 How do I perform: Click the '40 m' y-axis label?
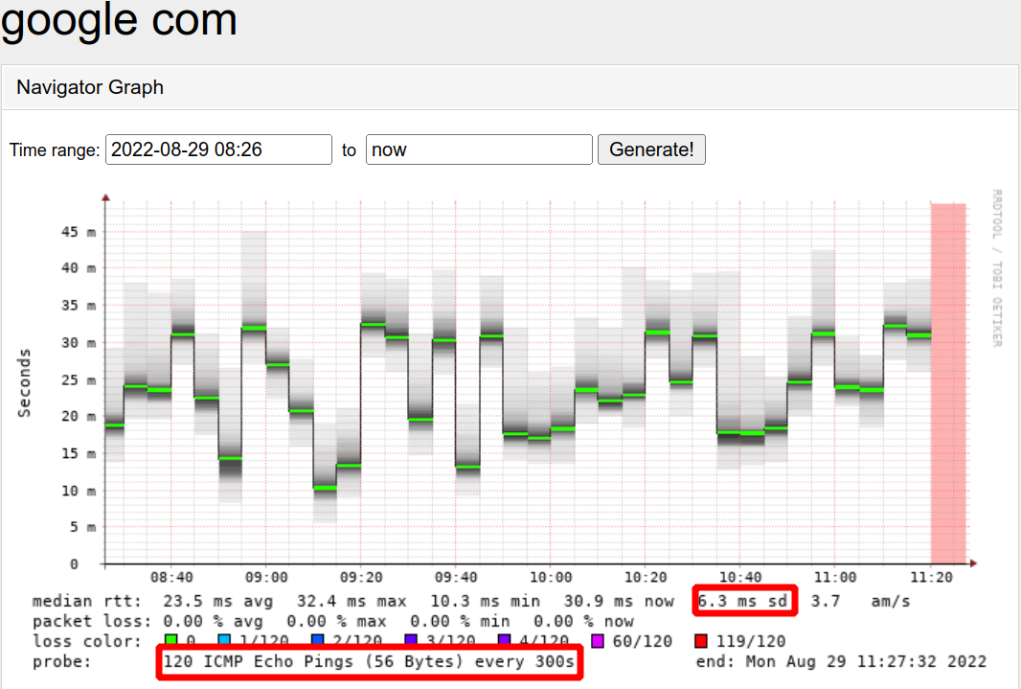click(x=79, y=268)
